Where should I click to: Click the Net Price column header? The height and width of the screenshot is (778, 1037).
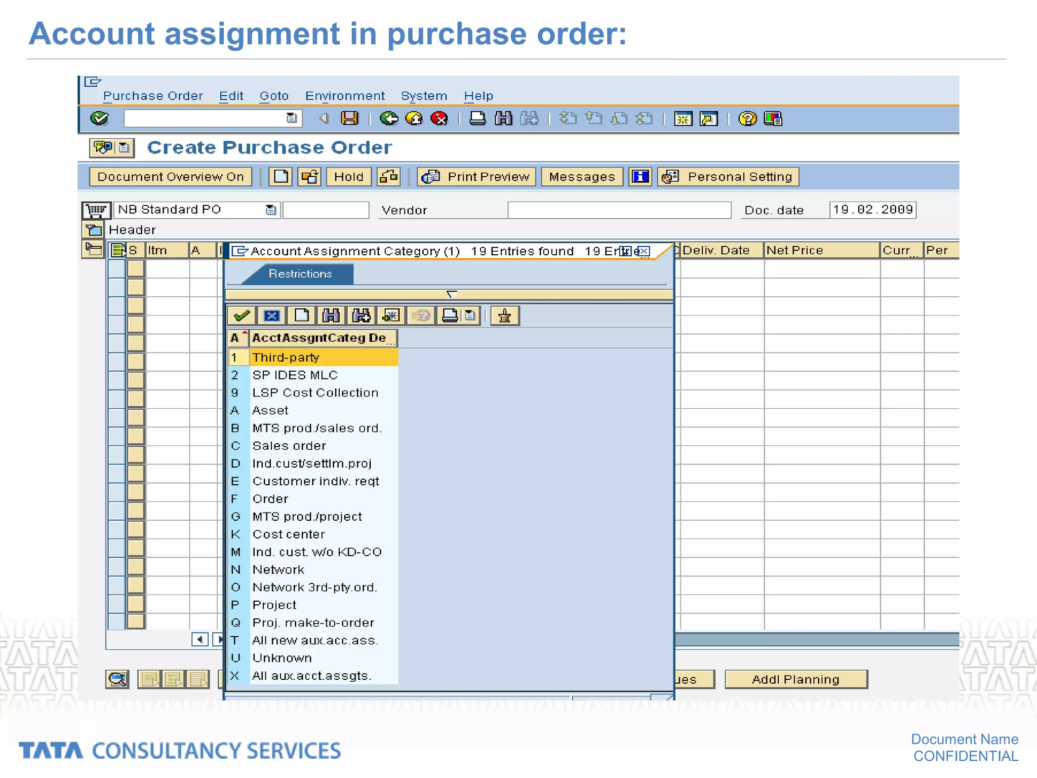coord(821,250)
